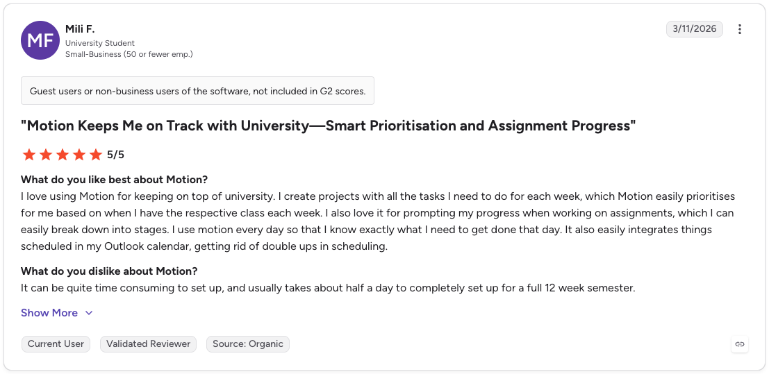Copy the review permalink via link icon

tap(740, 344)
